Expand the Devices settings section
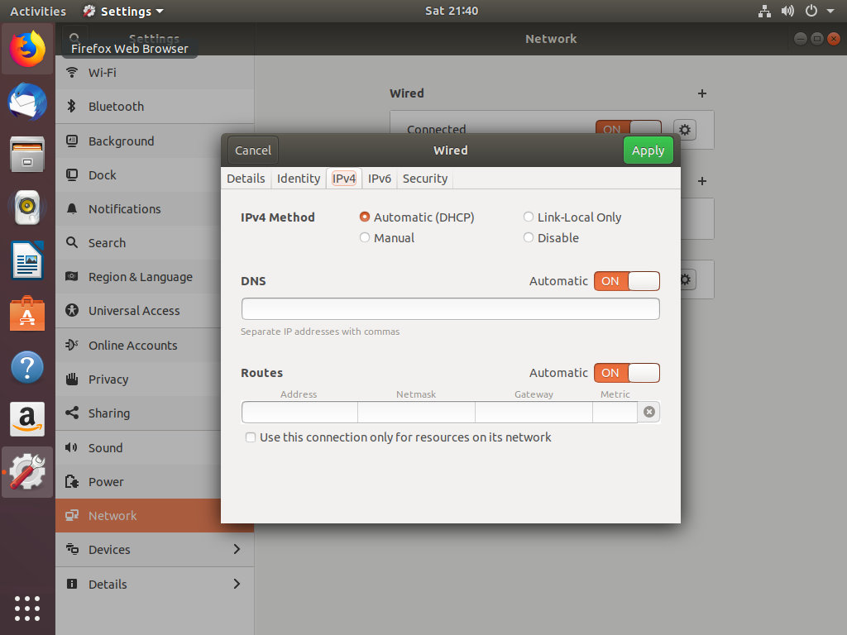Screen dimensions: 847x635 [237, 550]
